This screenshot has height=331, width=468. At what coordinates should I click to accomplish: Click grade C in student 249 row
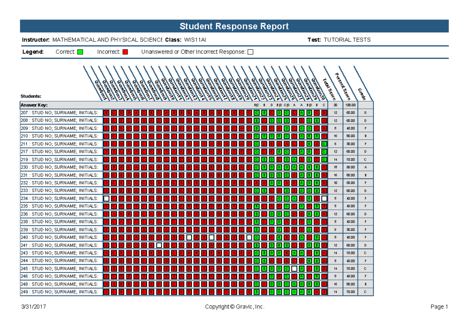(x=365, y=292)
